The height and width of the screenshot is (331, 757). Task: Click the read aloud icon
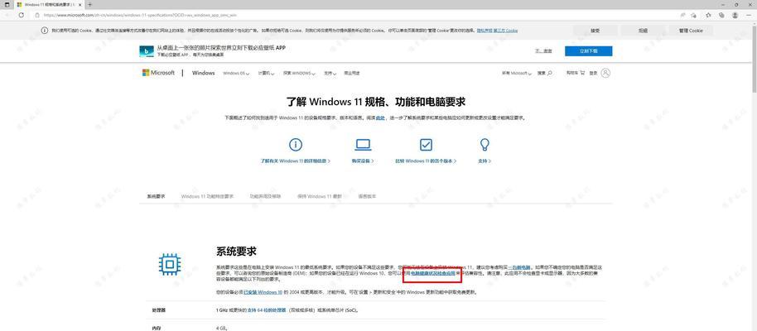pyautogui.click(x=682, y=15)
